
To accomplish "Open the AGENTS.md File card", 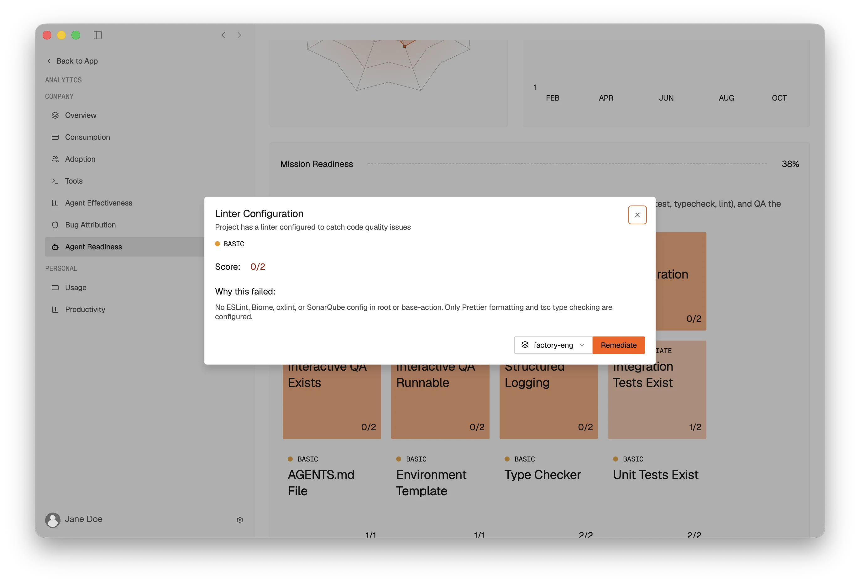I will point(332,494).
